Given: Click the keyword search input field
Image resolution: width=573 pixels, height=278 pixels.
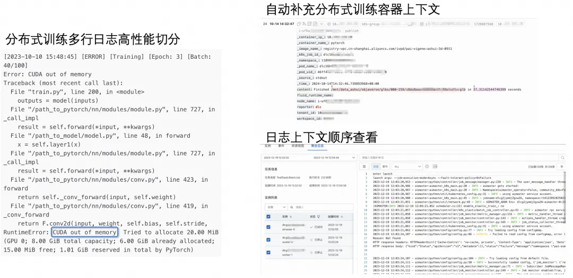Looking at the screenshot, I should click(x=458, y=158).
